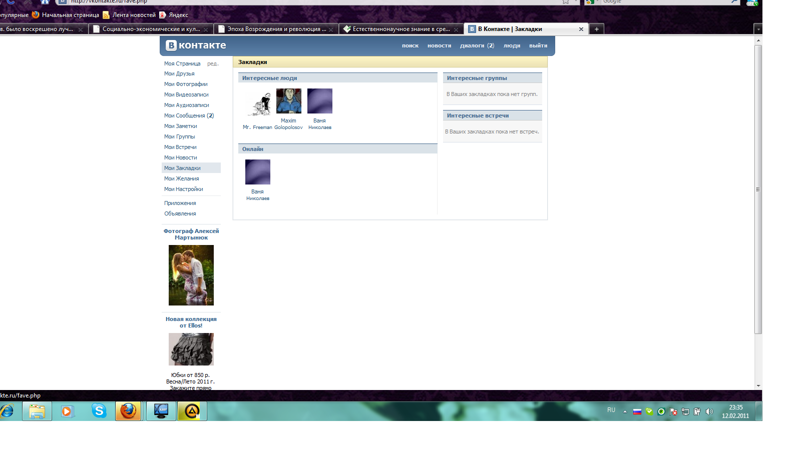This screenshot has width=801, height=450.
Task: Click the Russian flag tray icon
Action: coord(637,411)
